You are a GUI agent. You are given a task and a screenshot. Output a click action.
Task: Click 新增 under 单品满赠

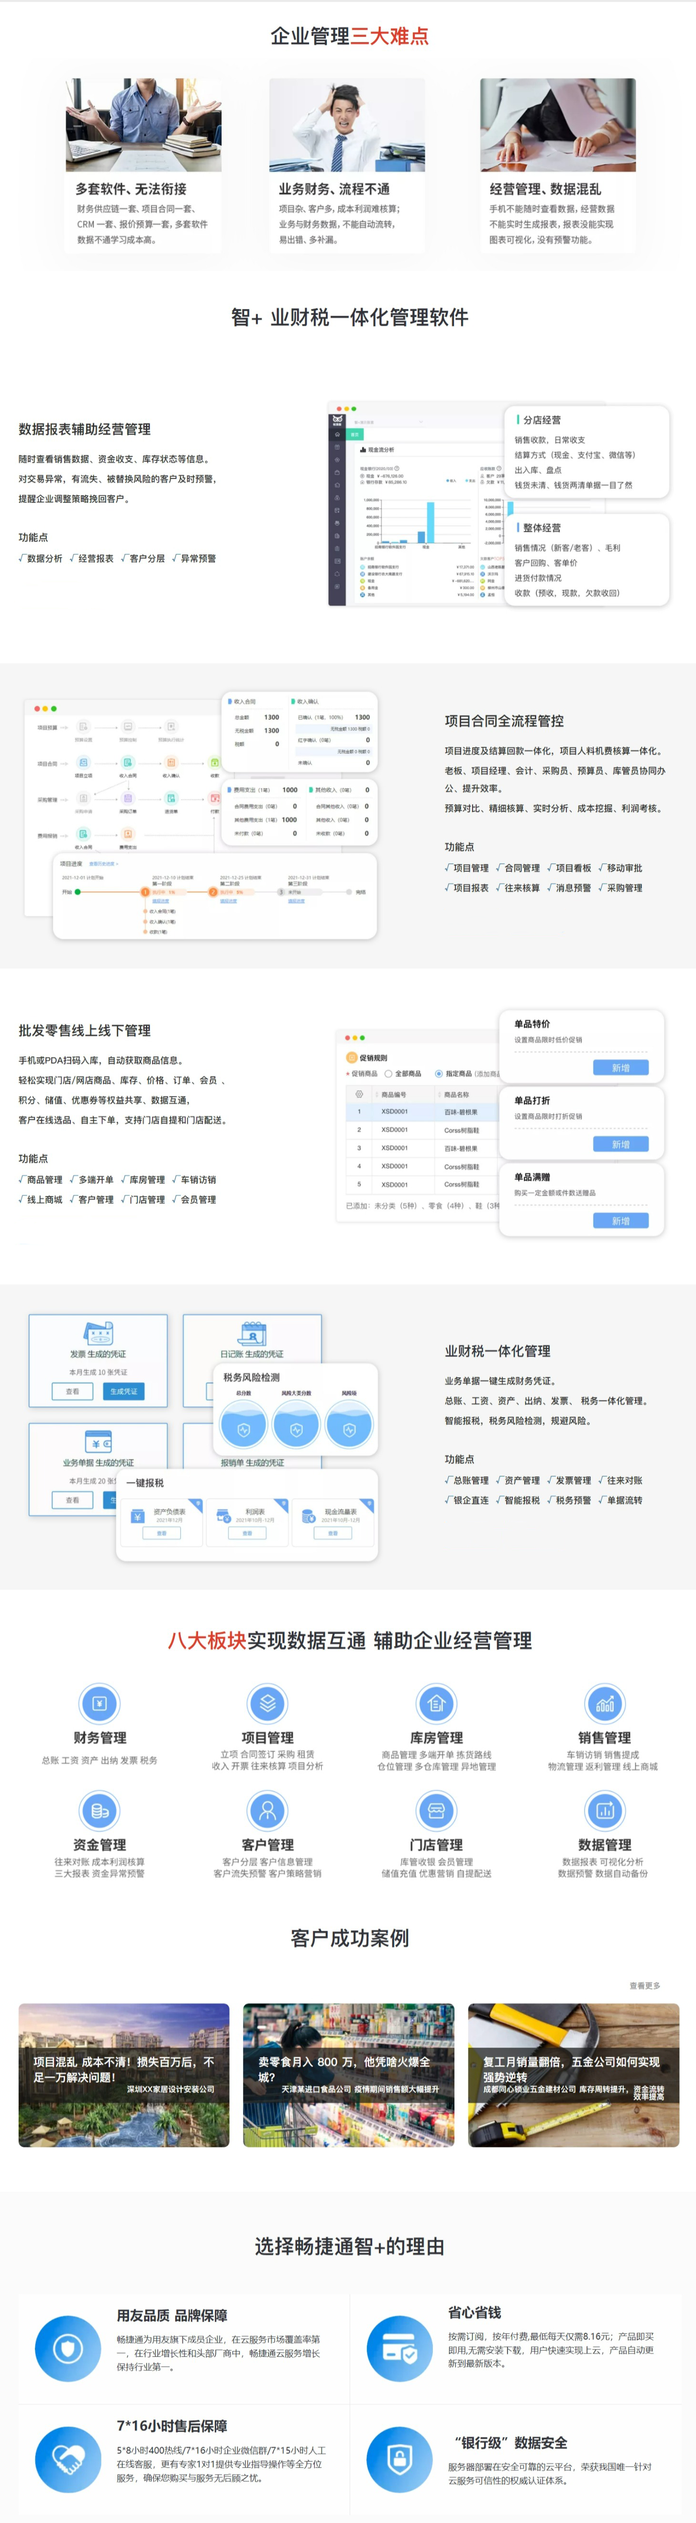pos(620,1220)
